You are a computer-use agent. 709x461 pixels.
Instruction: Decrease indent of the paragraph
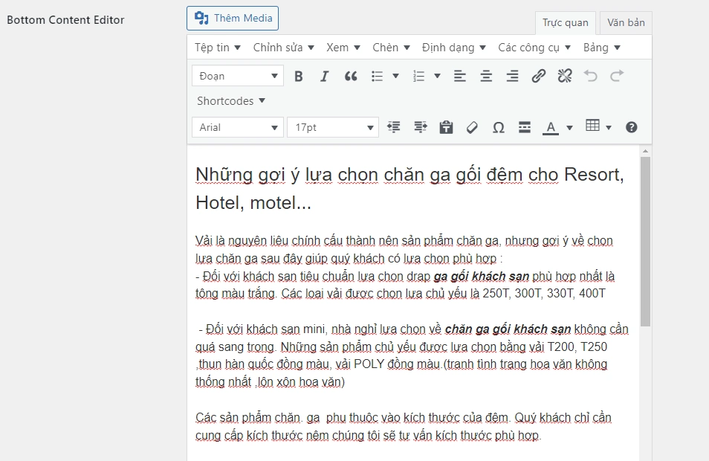(x=394, y=127)
